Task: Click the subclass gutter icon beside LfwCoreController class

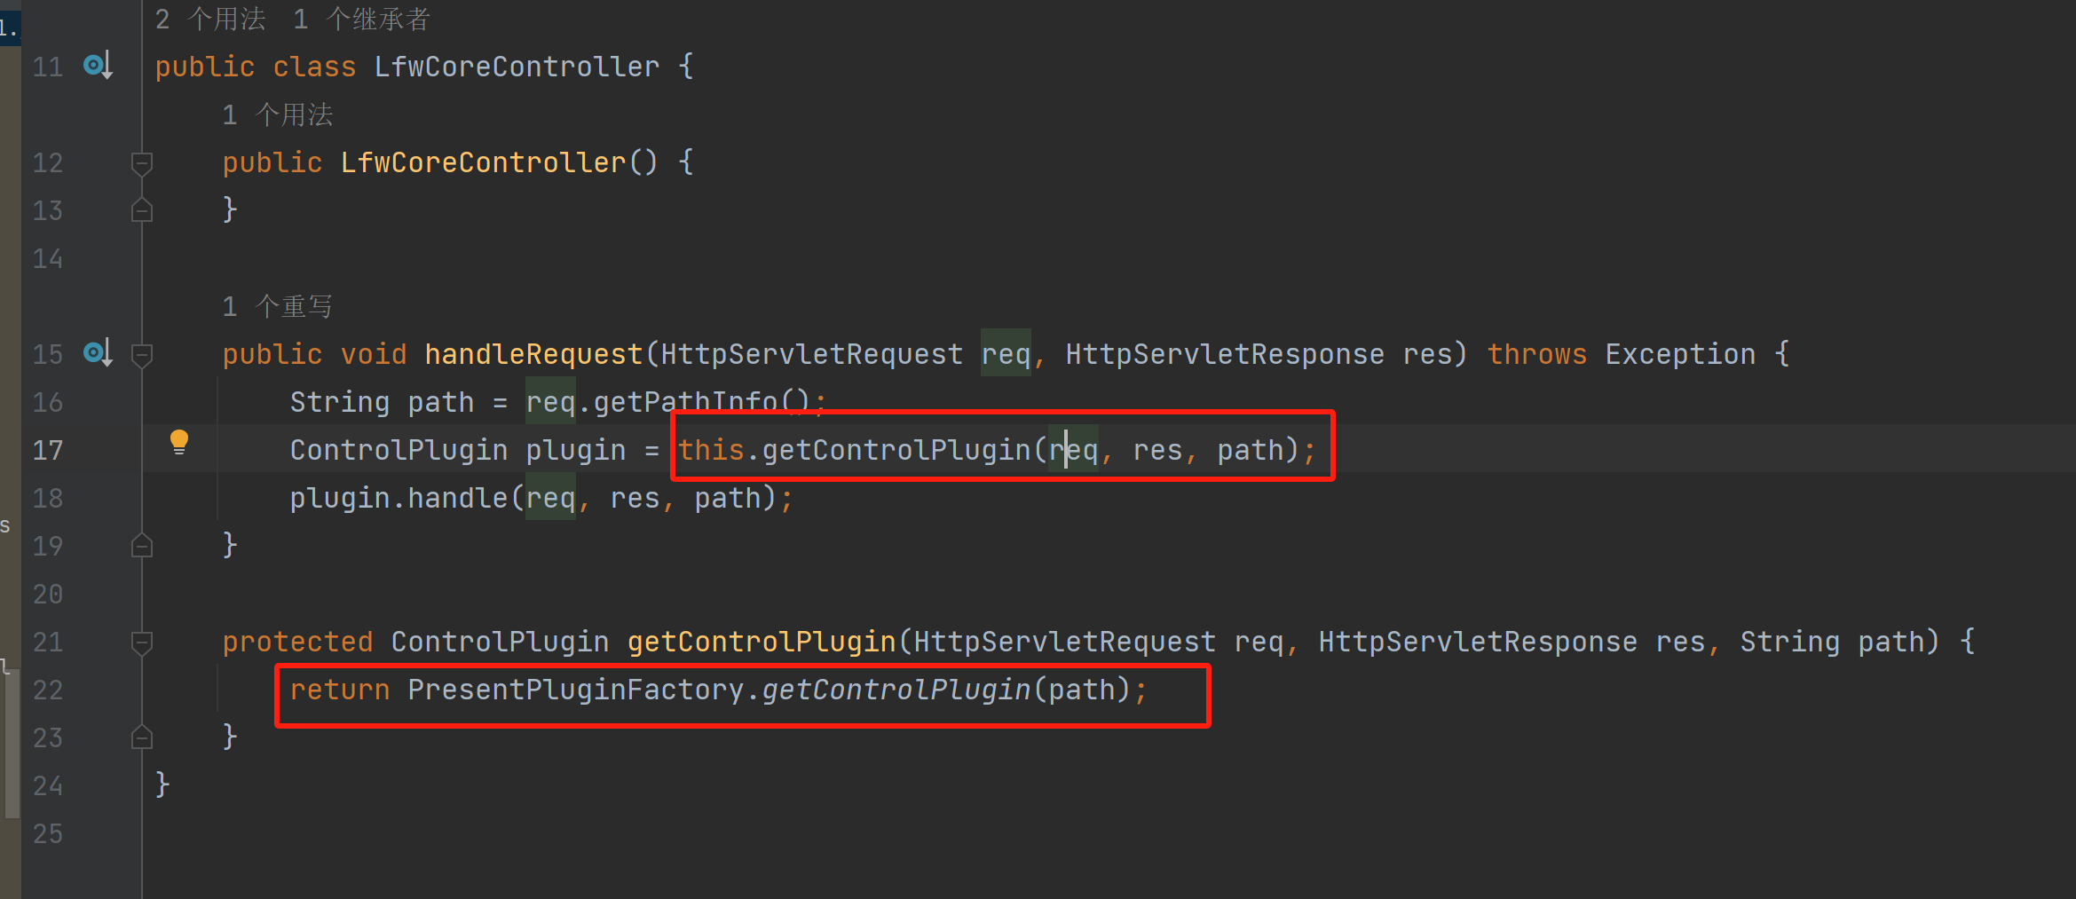Action: pyautogui.click(x=97, y=66)
